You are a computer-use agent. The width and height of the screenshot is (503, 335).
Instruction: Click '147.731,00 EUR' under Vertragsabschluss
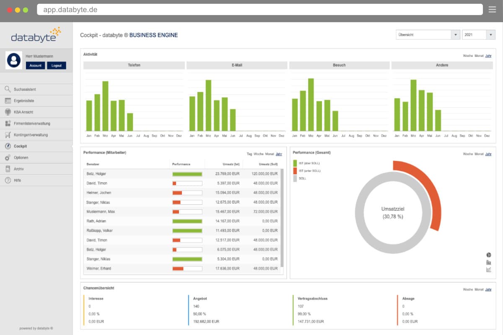tap(310, 322)
